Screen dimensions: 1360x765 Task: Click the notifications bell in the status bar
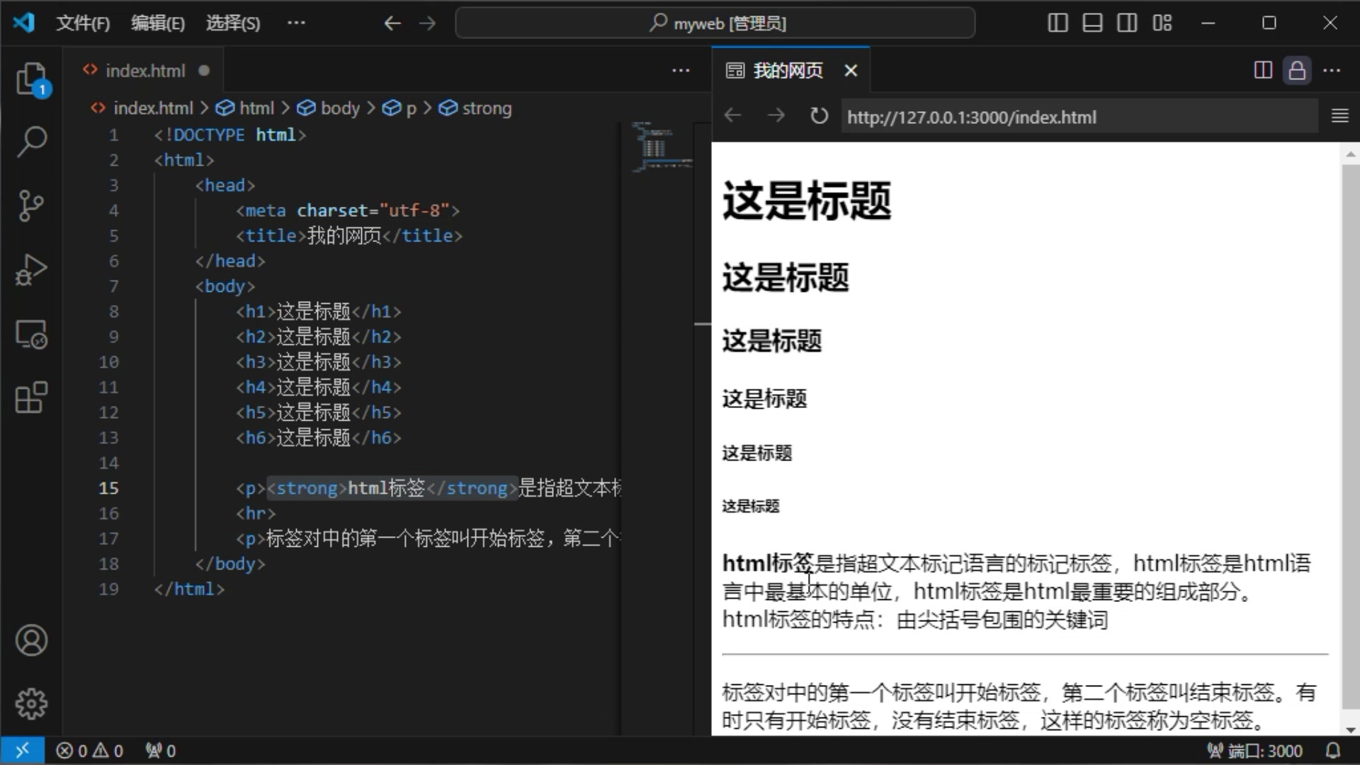pyautogui.click(x=1334, y=750)
